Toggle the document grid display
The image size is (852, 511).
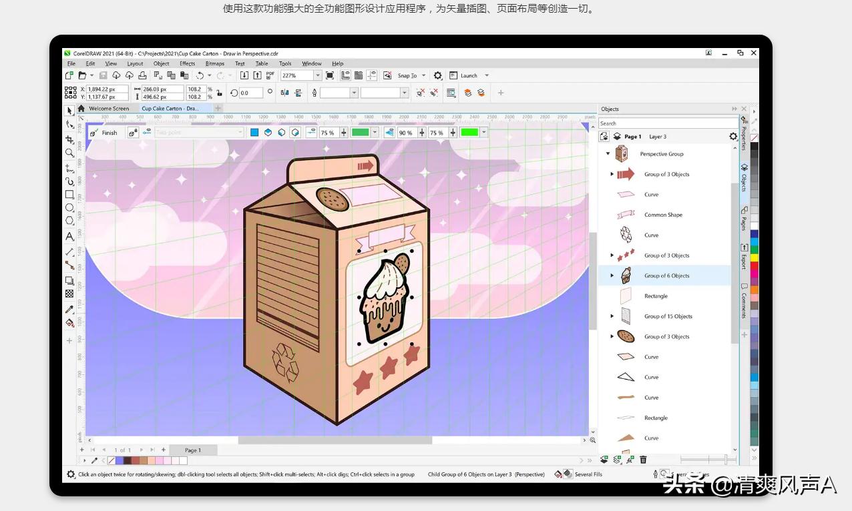(x=358, y=75)
